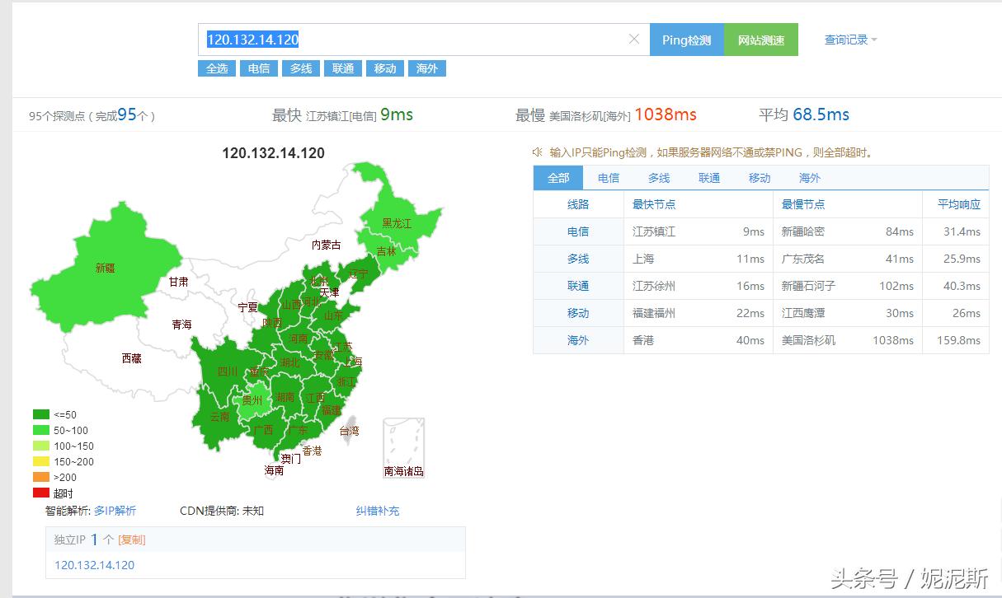Click the Ping检测 button
Screen dimensions: 1002x598
pyautogui.click(x=687, y=39)
